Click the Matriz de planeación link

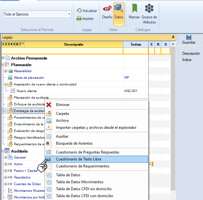[x=29, y=78]
